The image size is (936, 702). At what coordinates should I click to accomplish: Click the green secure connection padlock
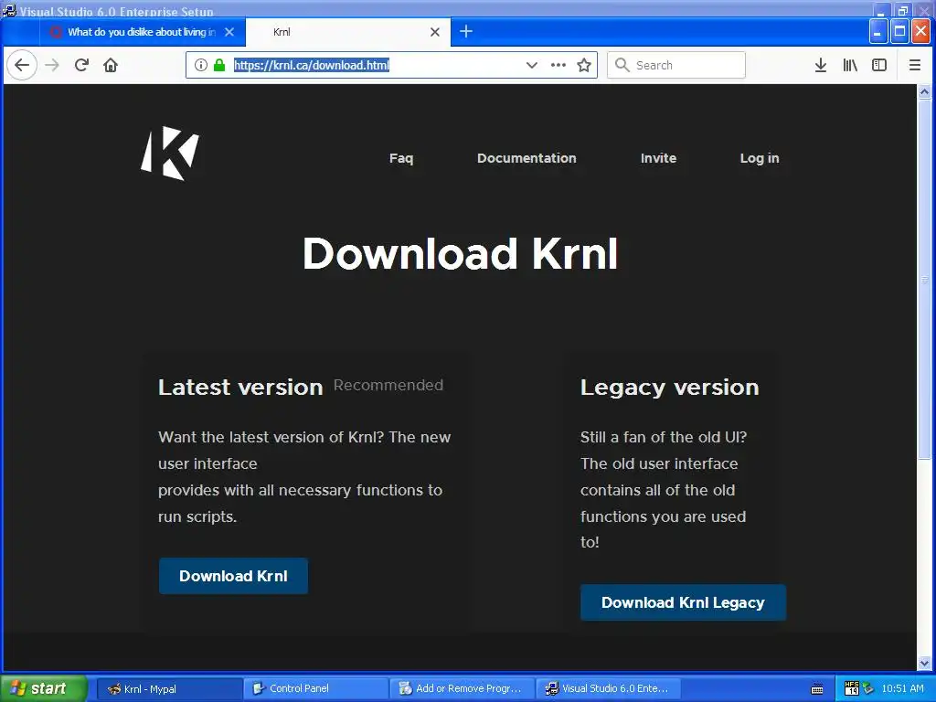pos(219,65)
